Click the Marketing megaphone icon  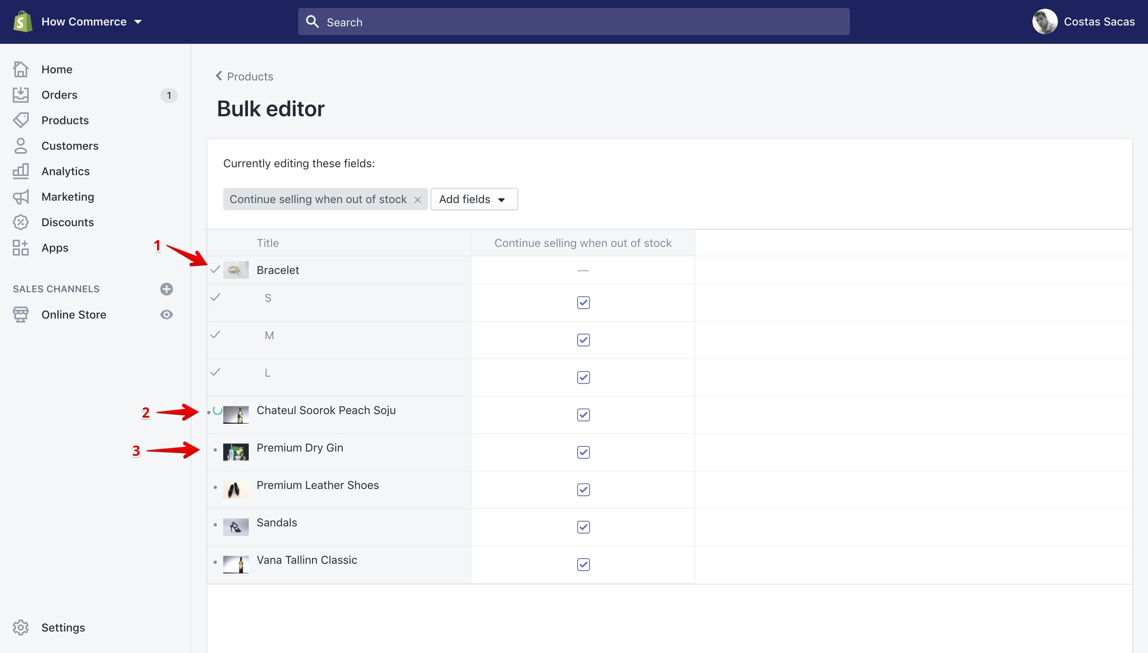click(21, 196)
